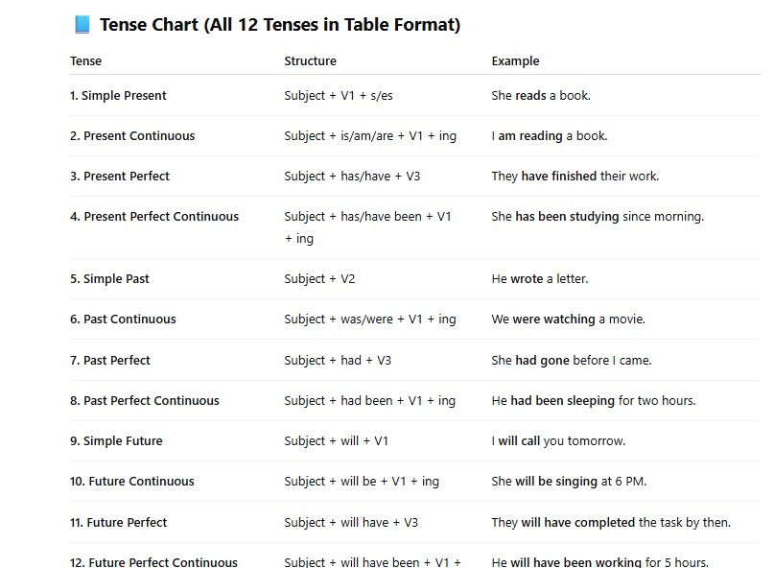Select the Tense column header
Image resolution: width=774 pixels, height=568 pixels.
click(86, 60)
